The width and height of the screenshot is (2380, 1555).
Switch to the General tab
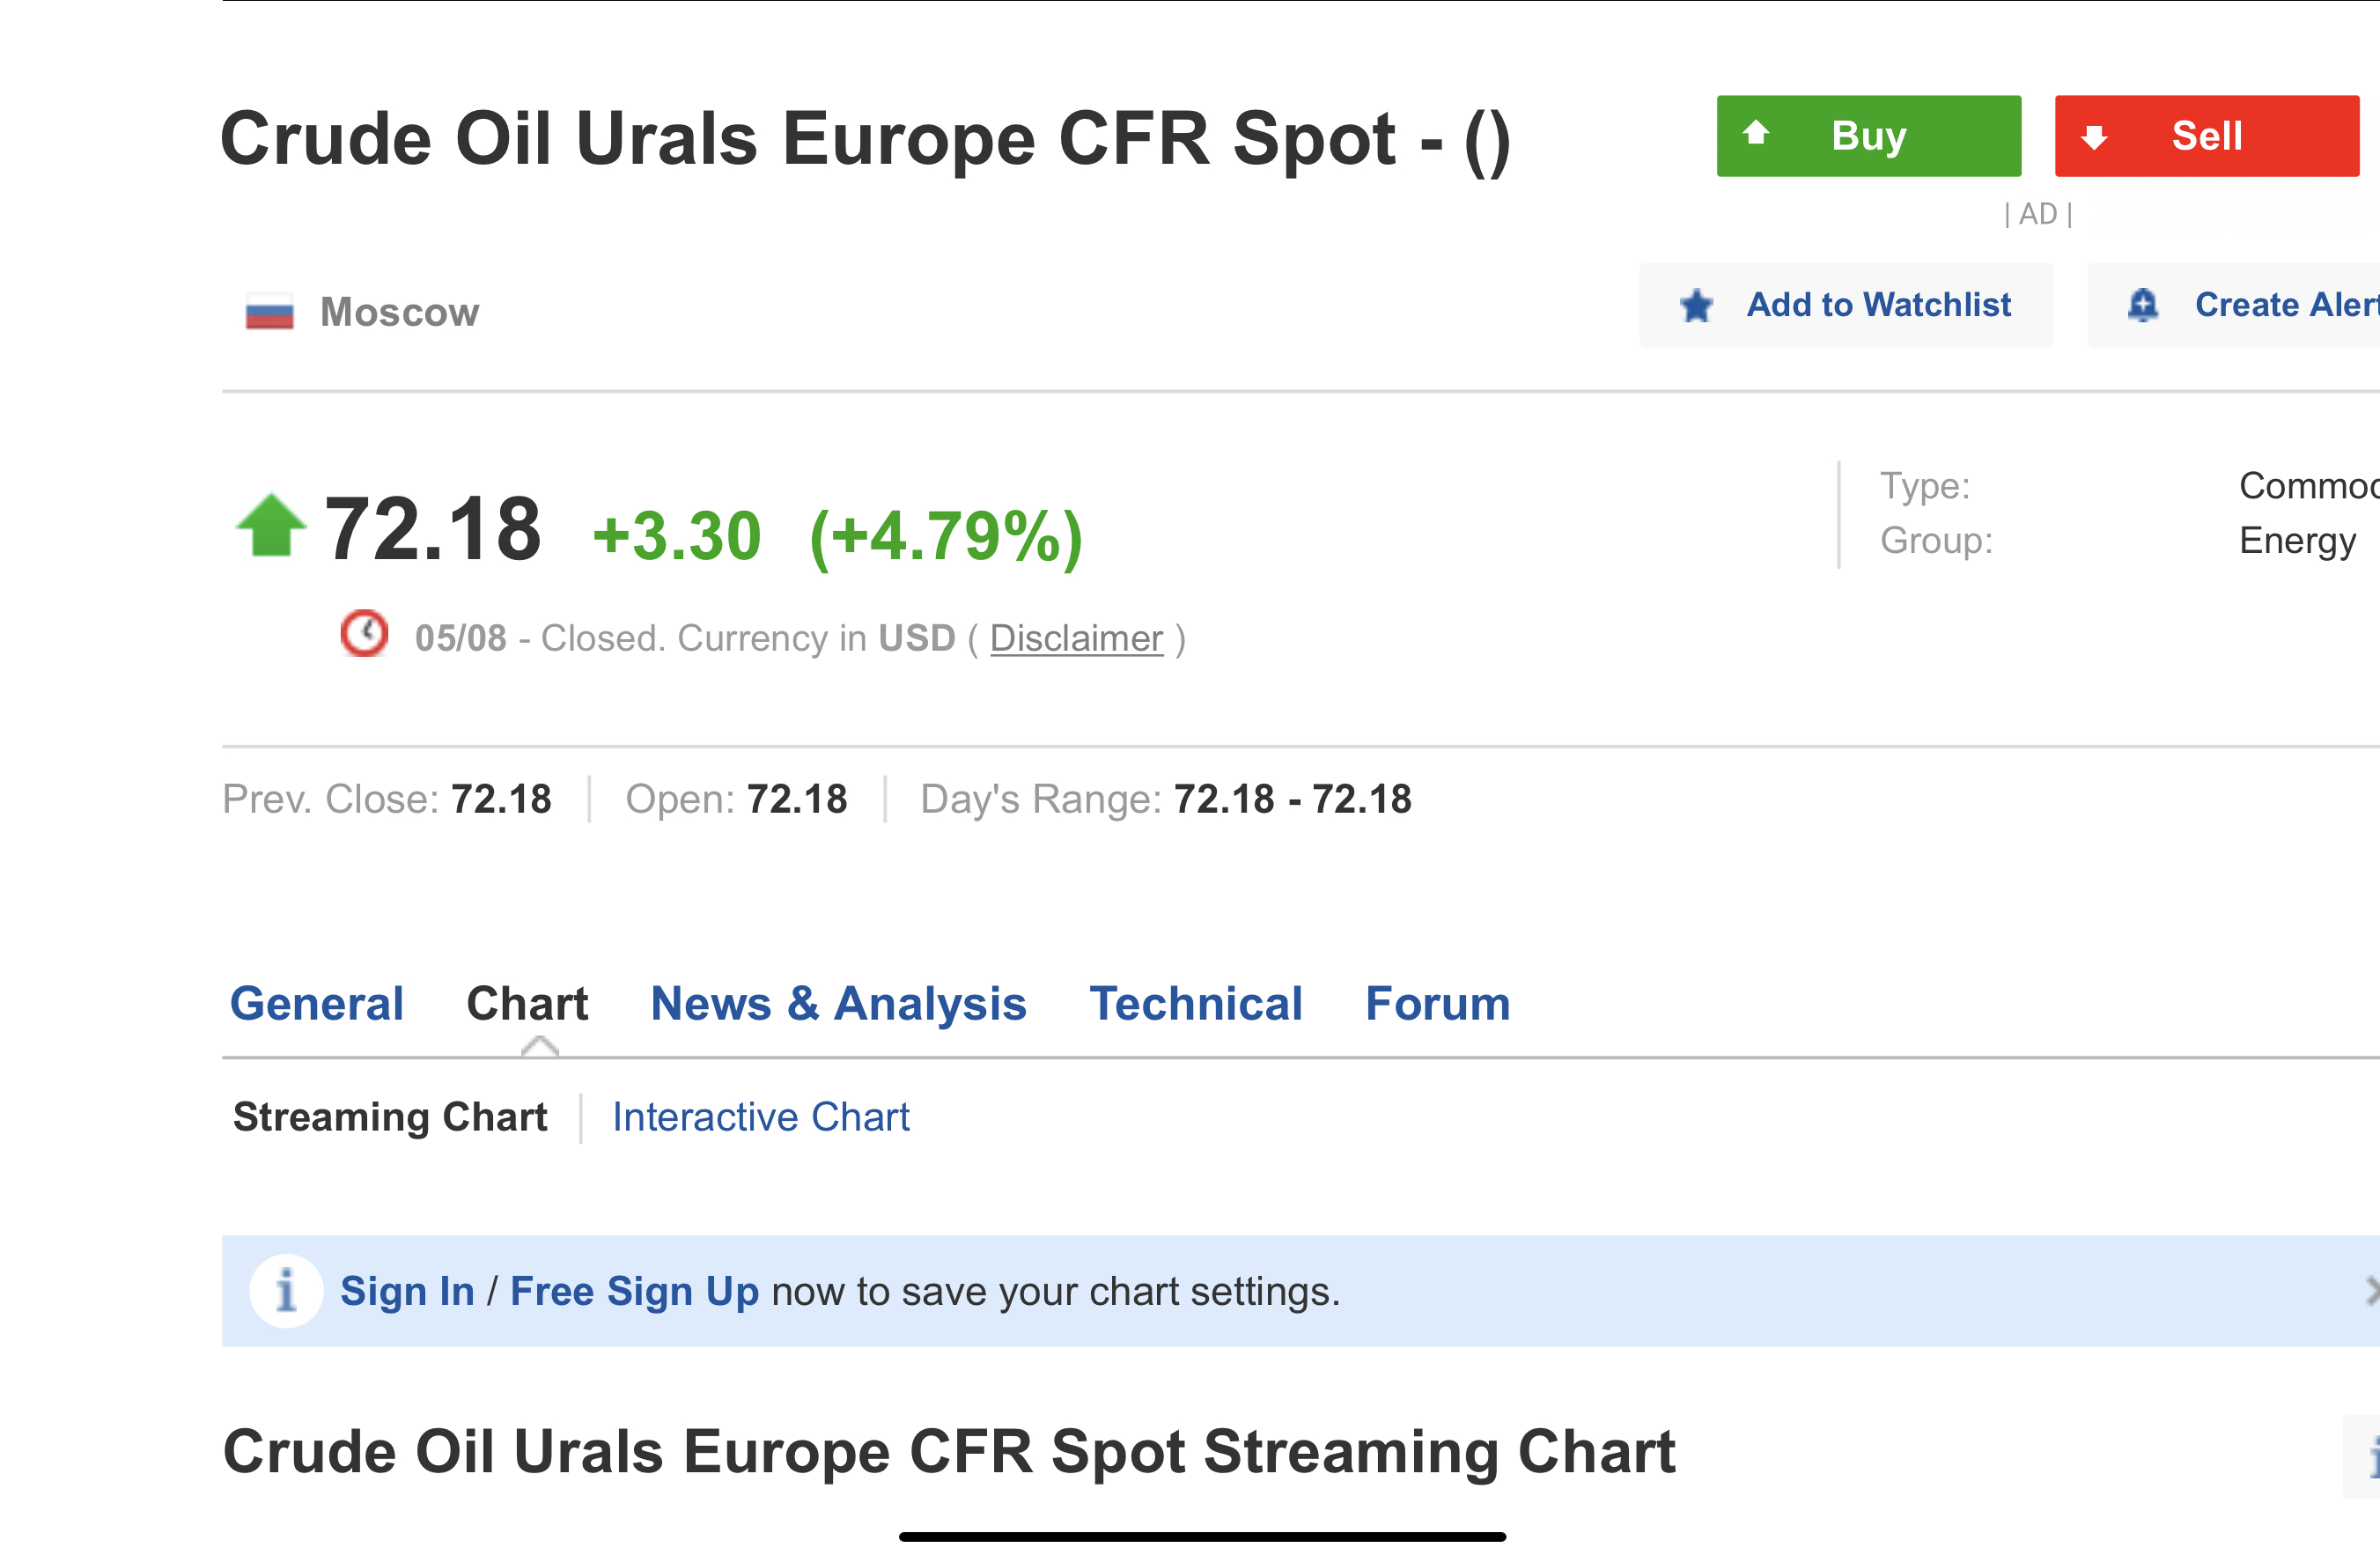(317, 1003)
